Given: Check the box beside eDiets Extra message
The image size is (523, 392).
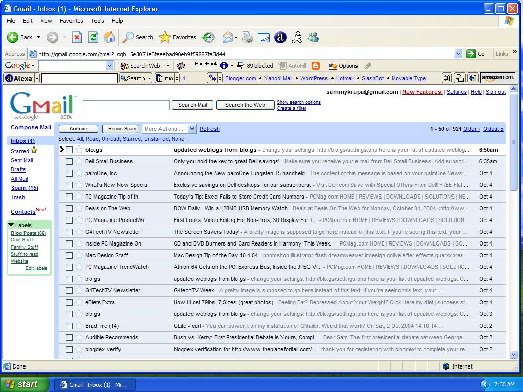Looking at the screenshot, I should pos(69,302).
